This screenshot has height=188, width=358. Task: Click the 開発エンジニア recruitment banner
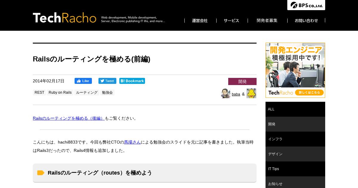coord(295,70)
